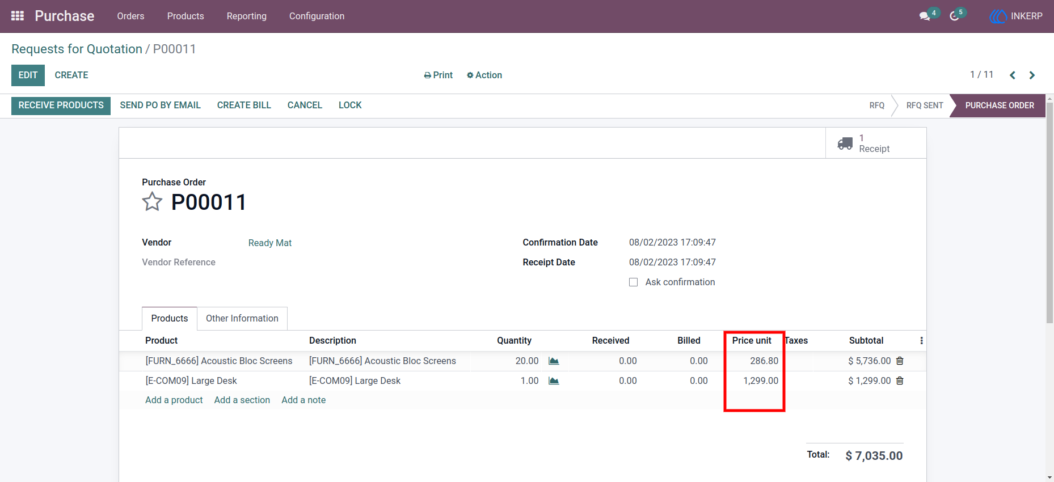Click CREATE BILL button
The width and height of the screenshot is (1054, 482).
coord(244,105)
